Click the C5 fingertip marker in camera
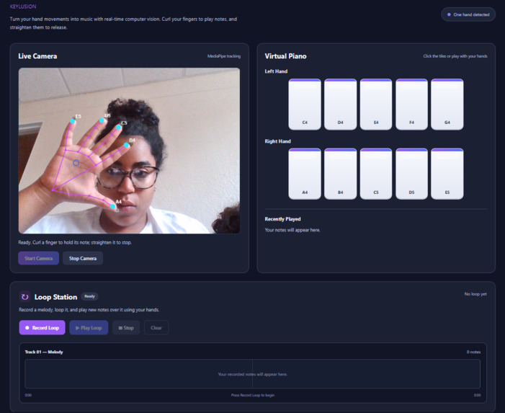Image resolution: width=505 pixels, height=413 pixels. pos(119,128)
